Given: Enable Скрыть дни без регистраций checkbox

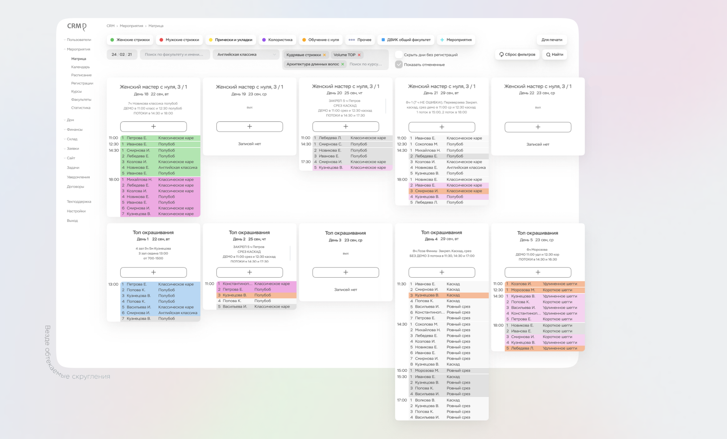Looking at the screenshot, I should tap(399, 55).
